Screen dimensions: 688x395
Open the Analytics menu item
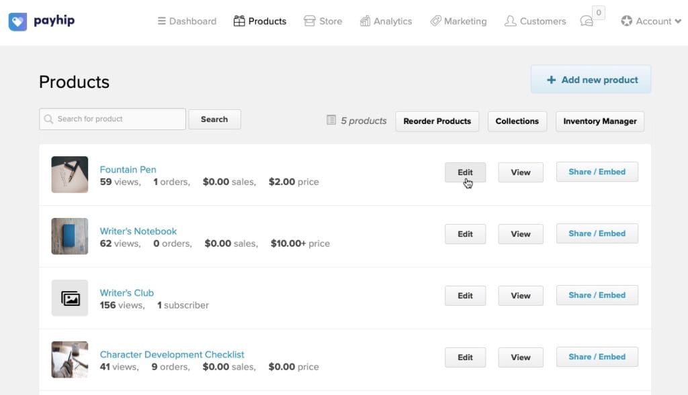386,21
